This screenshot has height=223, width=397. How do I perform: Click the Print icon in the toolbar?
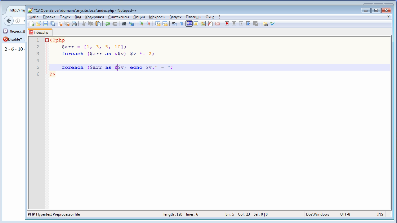pyautogui.click(x=74, y=24)
